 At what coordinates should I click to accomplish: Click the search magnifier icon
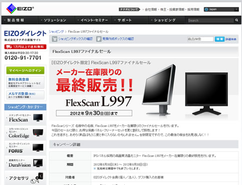(x=236, y=20)
